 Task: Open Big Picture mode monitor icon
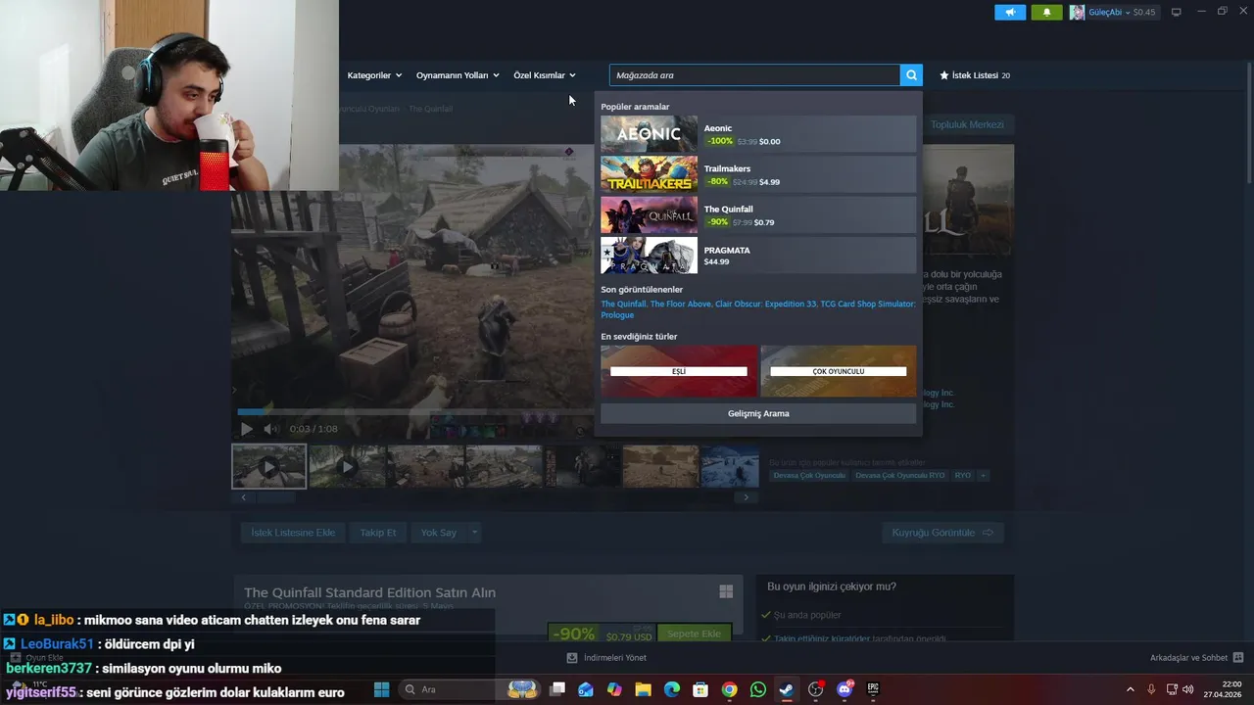pos(1177,13)
